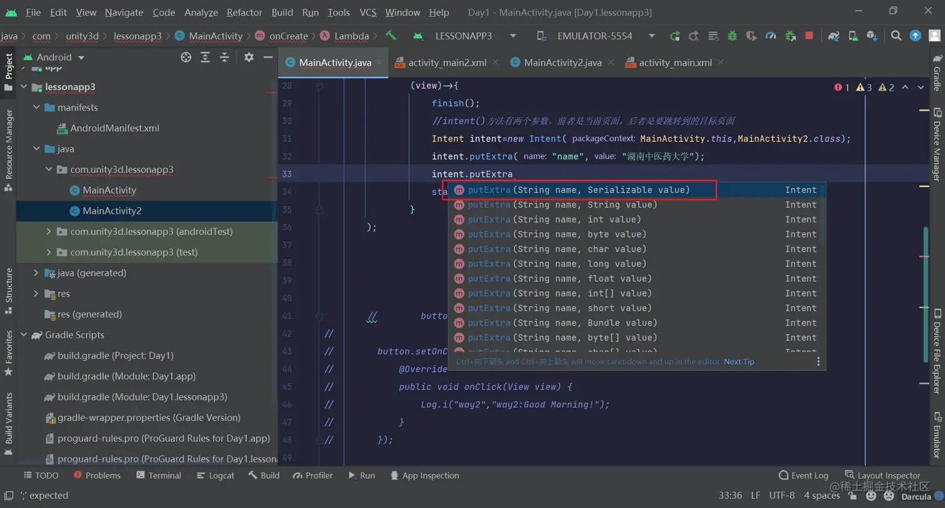Expand the res folder

click(x=36, y=293)
